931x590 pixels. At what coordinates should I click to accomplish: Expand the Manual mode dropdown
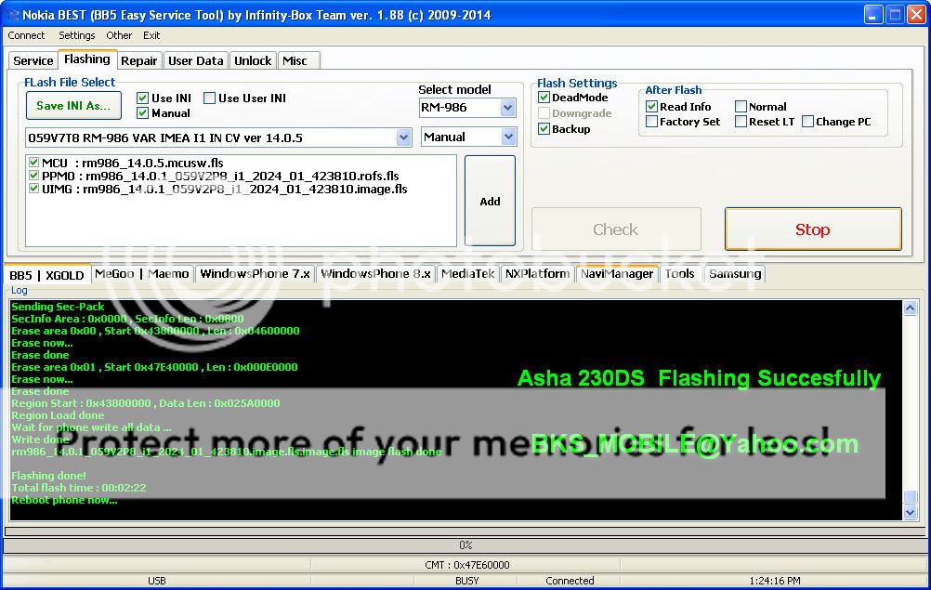pyautogui.click(x=508, y=138)
